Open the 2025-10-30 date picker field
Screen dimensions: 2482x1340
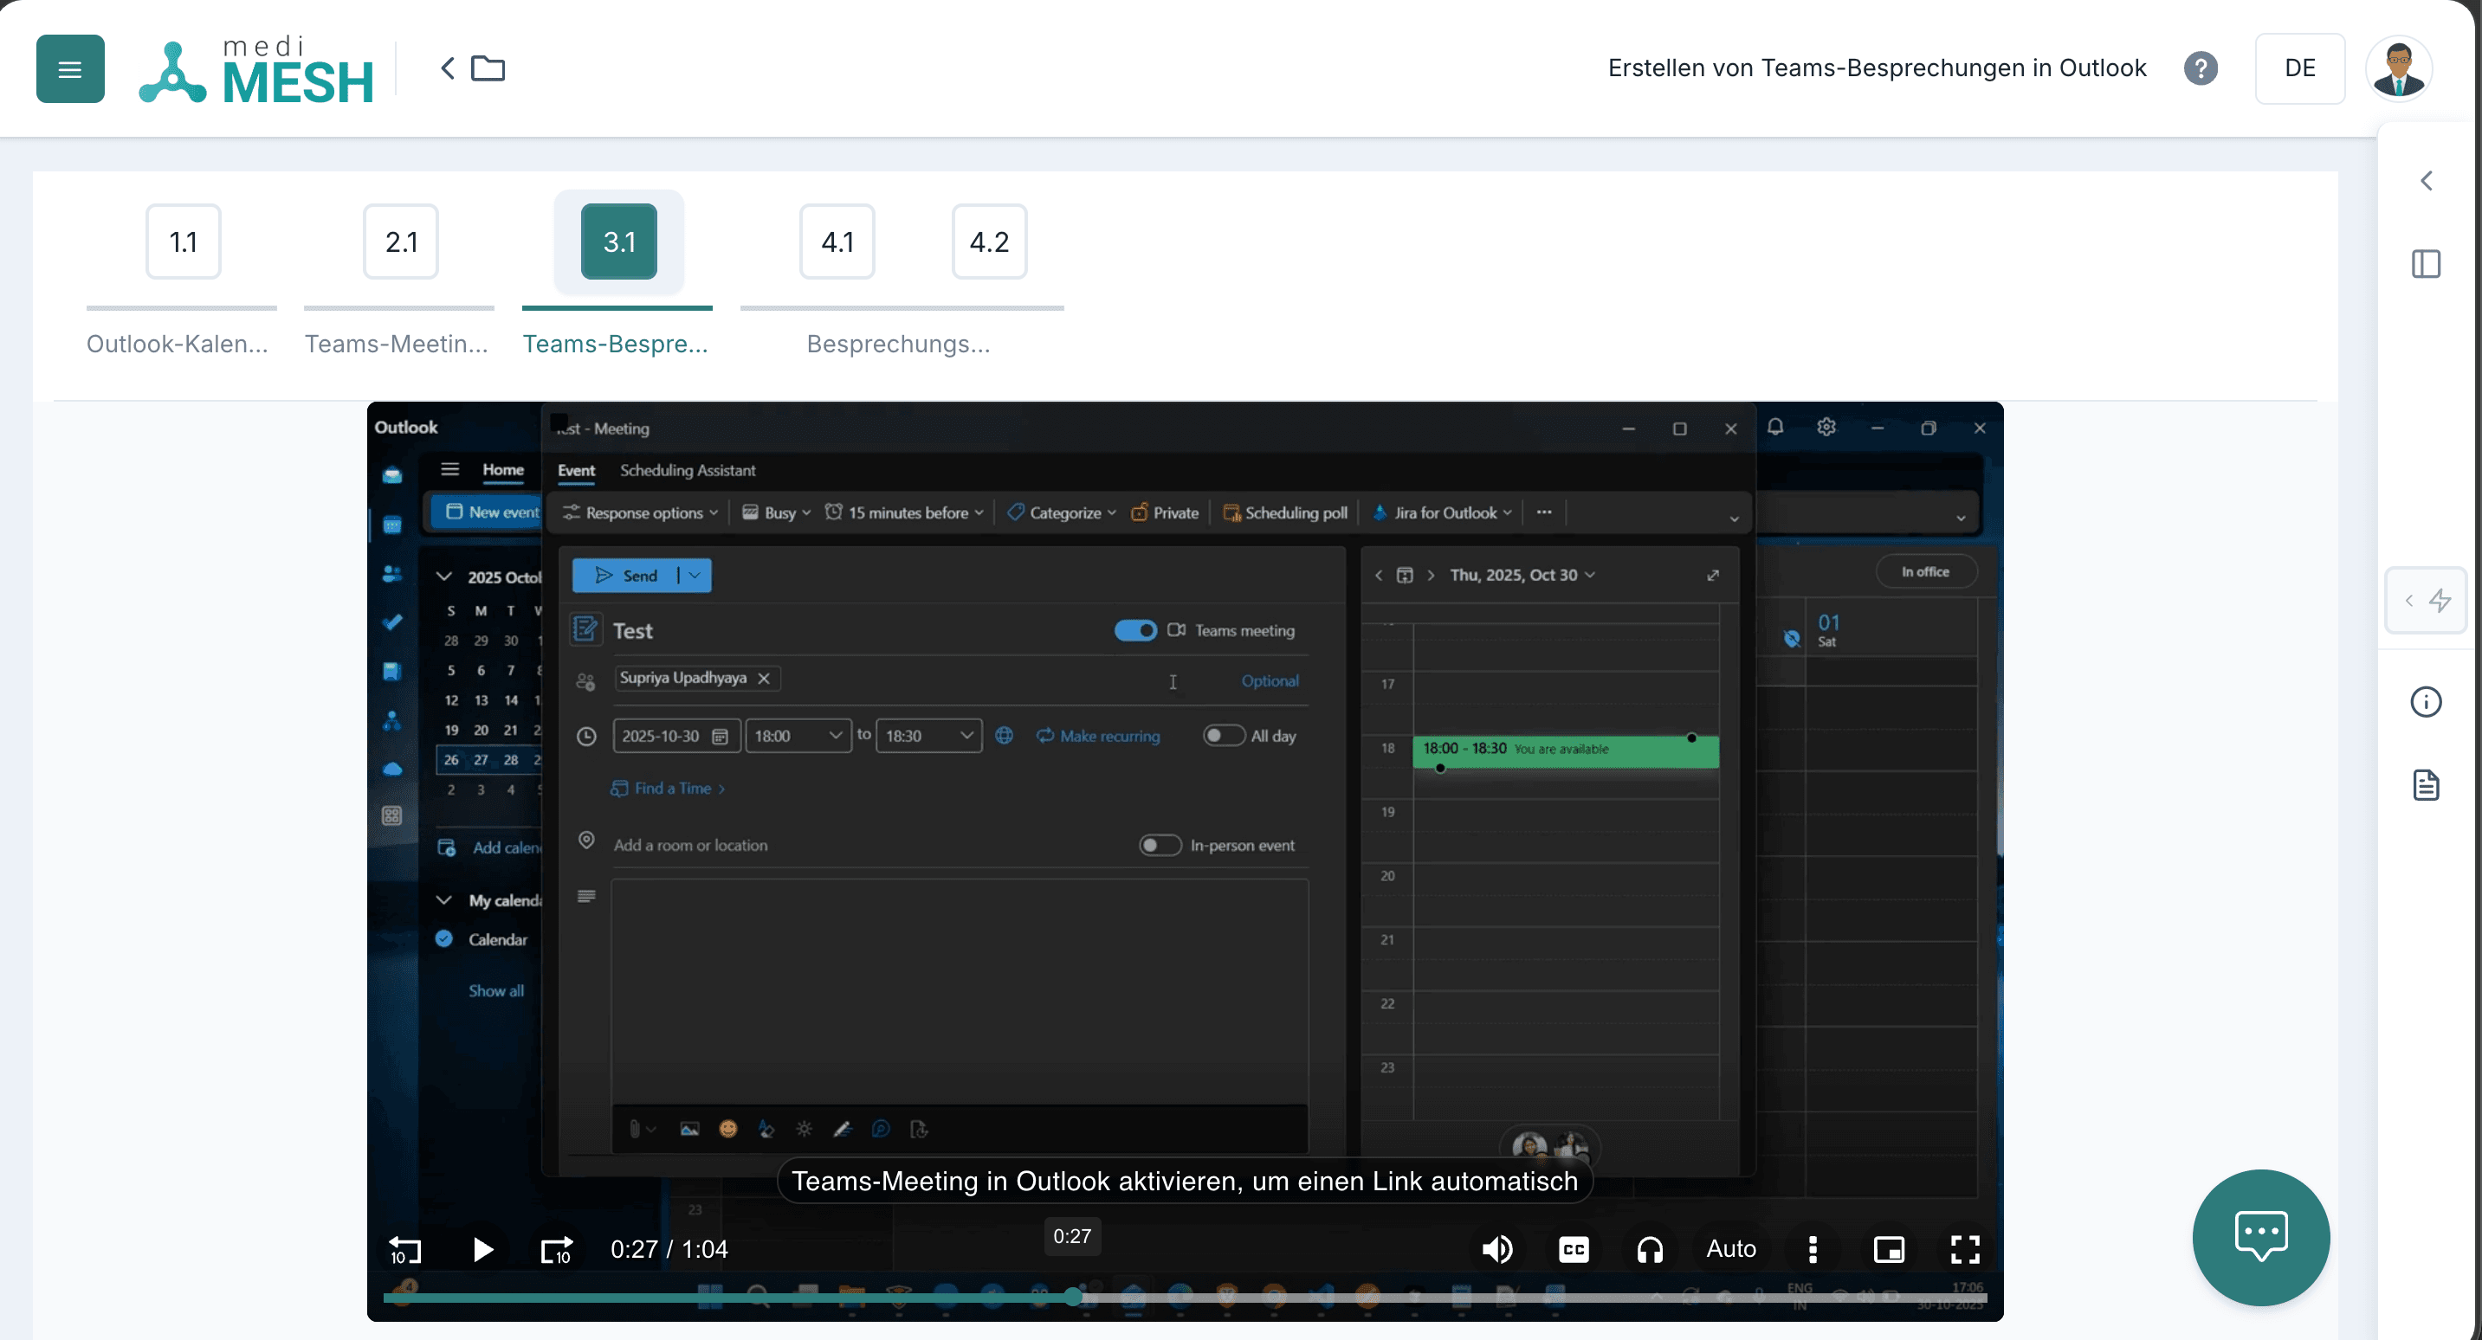pyautogui.click(x=676, y=736)
